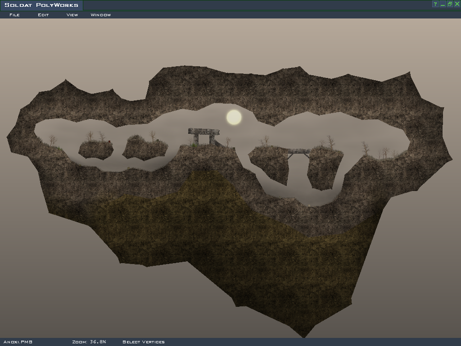Open the Edit menu
Image resolution: width=461 pixels, height=346 pixels.
point(43,15)
